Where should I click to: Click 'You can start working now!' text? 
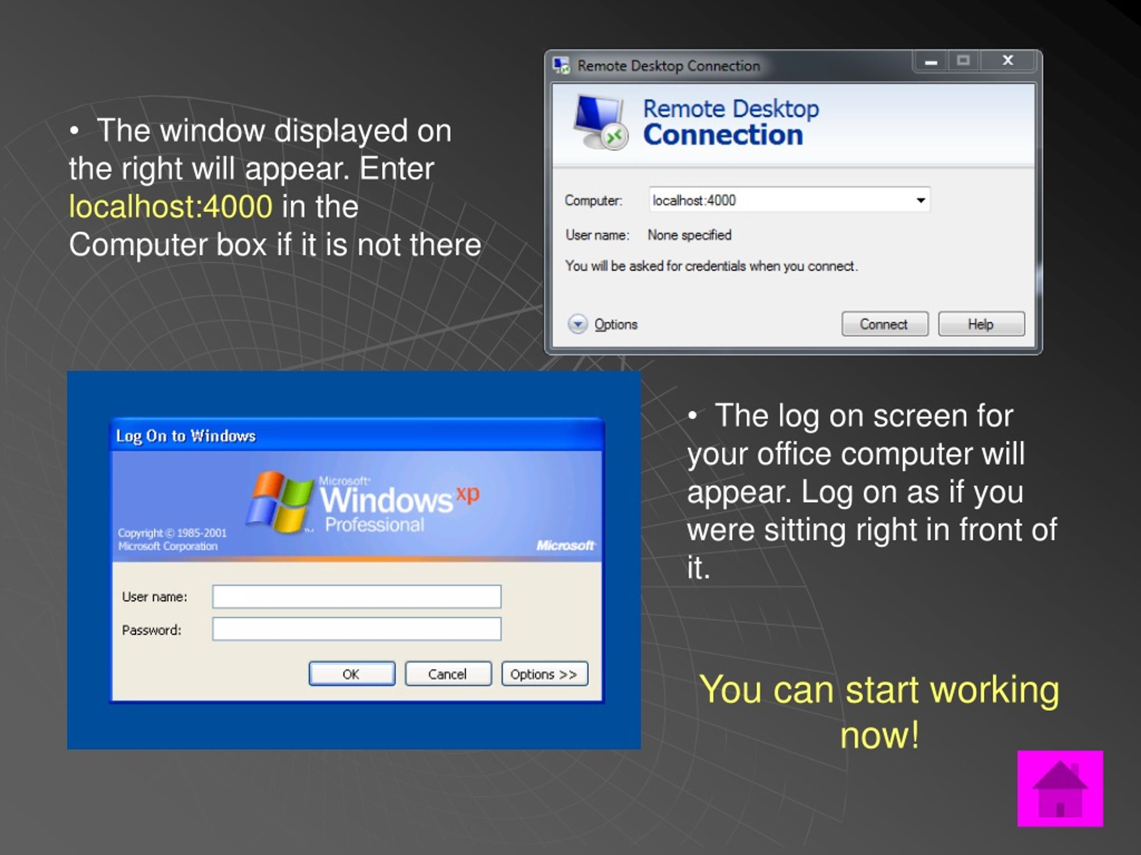pos(879,712)
